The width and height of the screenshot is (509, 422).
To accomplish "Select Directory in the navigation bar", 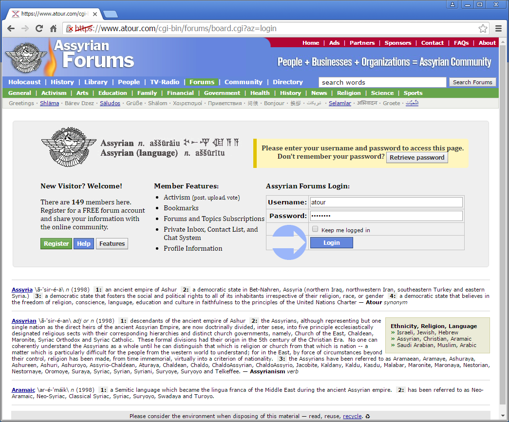I will (287, 82).
